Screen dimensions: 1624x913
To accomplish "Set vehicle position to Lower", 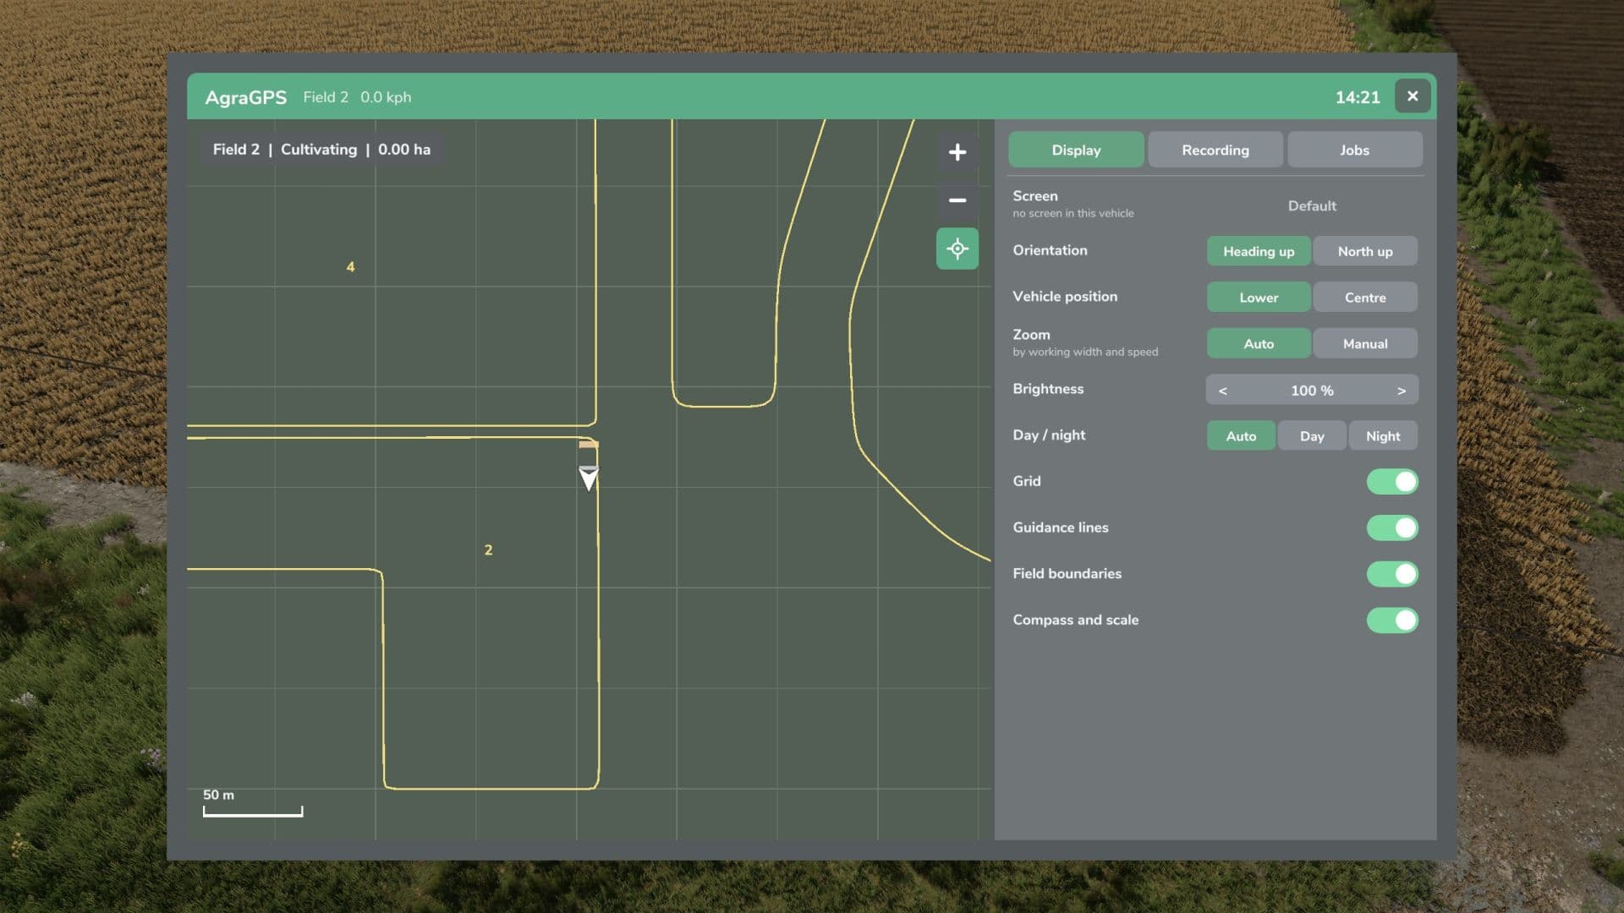I will click(x=1259, y=298).
